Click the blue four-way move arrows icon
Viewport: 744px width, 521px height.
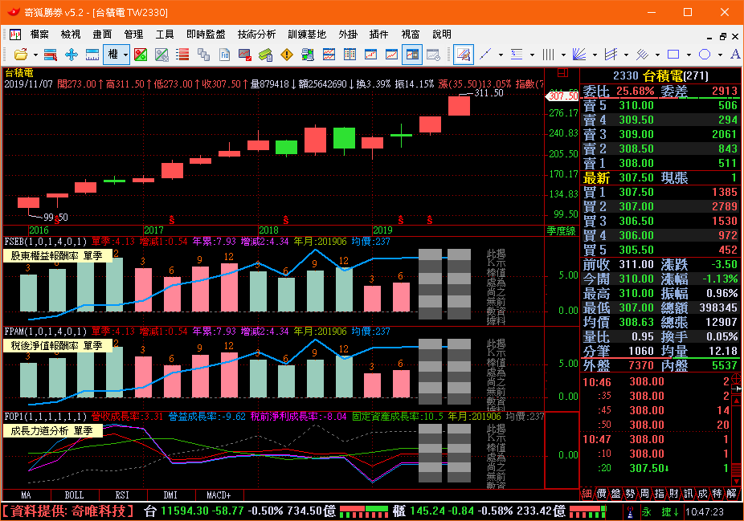72,55
